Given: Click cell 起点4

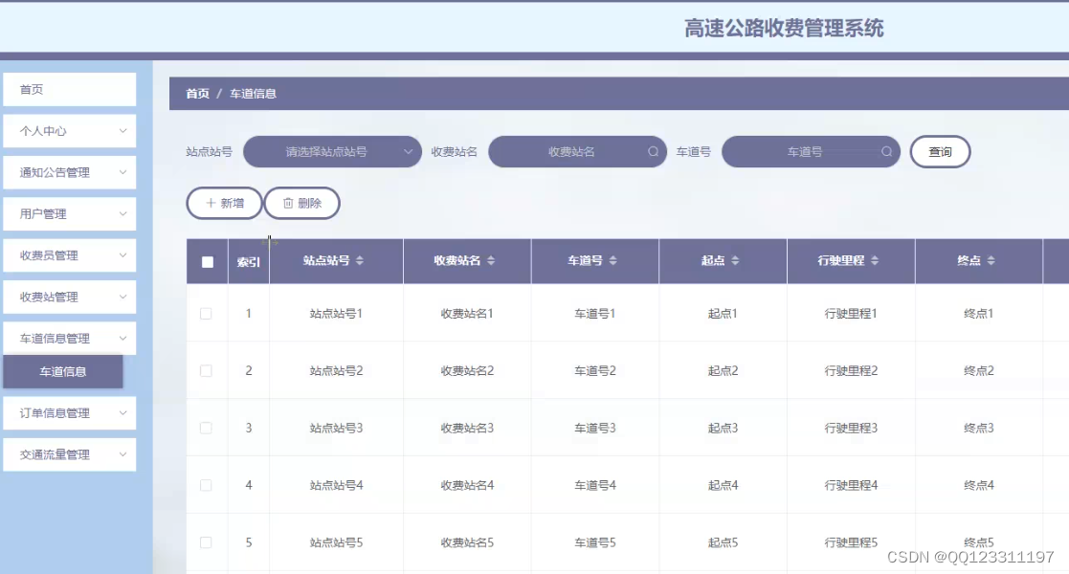Looking at the screenshot, I should (x=723, y=485).
